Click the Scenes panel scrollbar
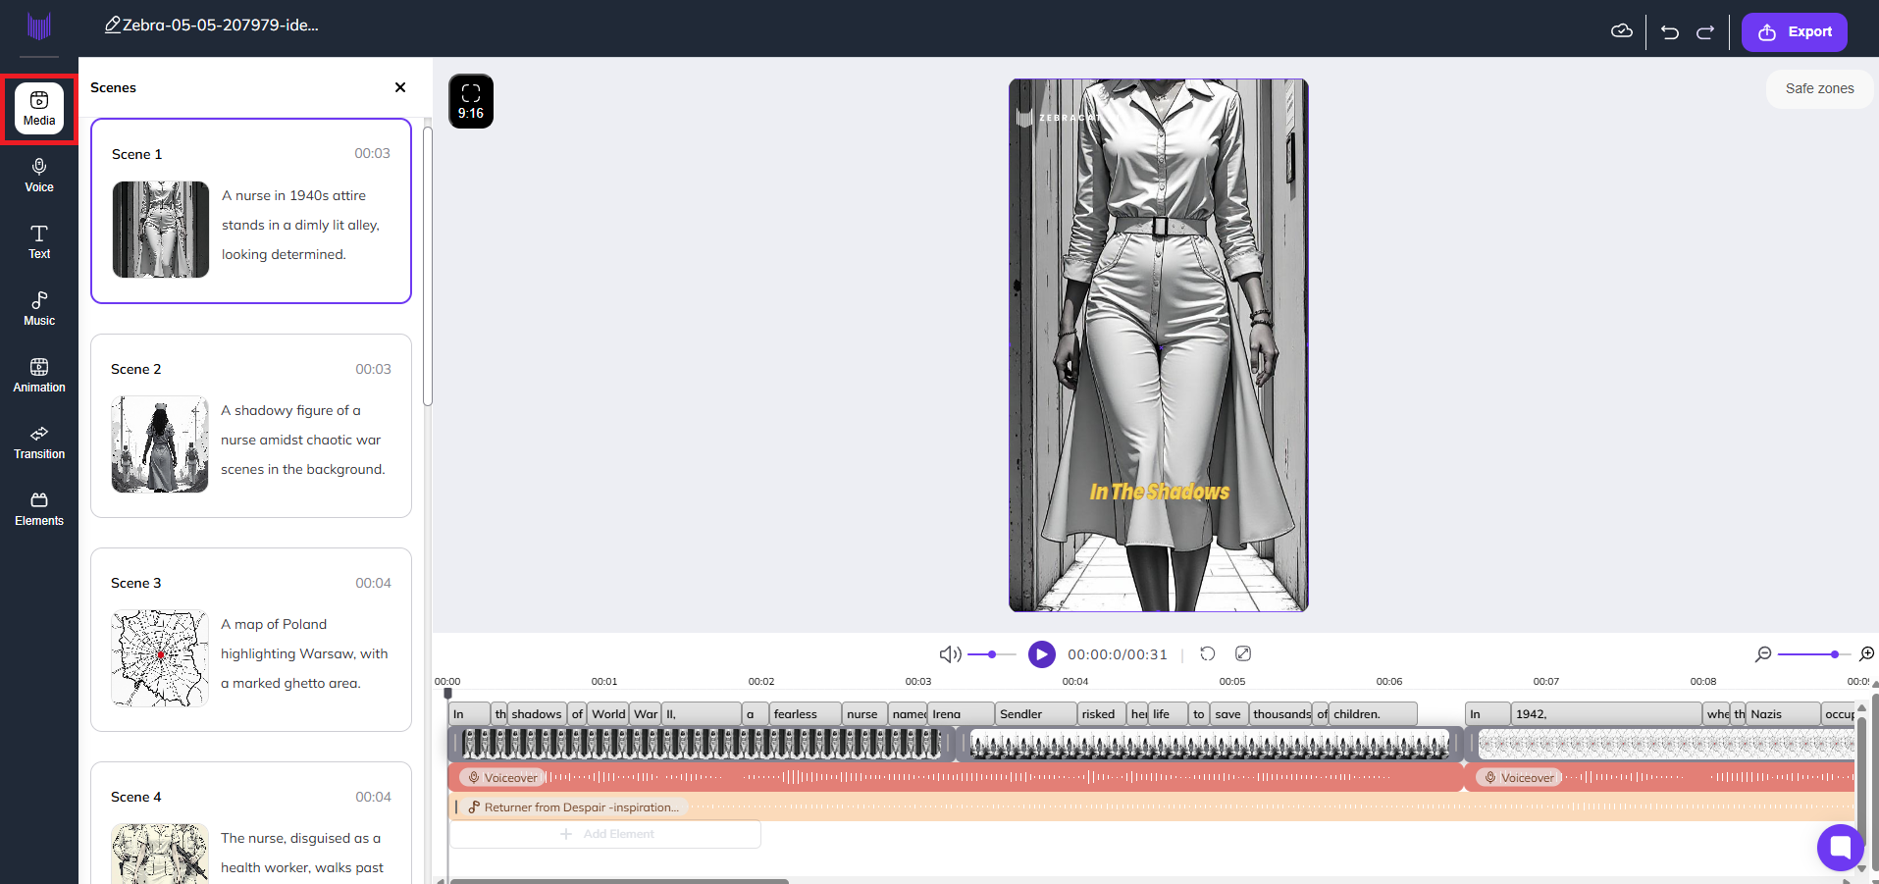 click(x=428, y=265)
